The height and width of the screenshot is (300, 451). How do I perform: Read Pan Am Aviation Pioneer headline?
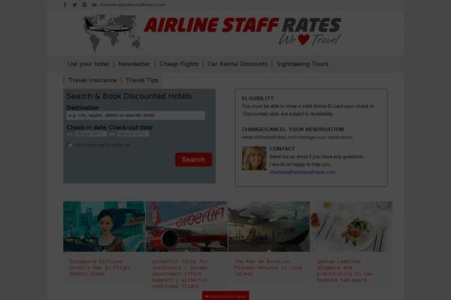268,268
